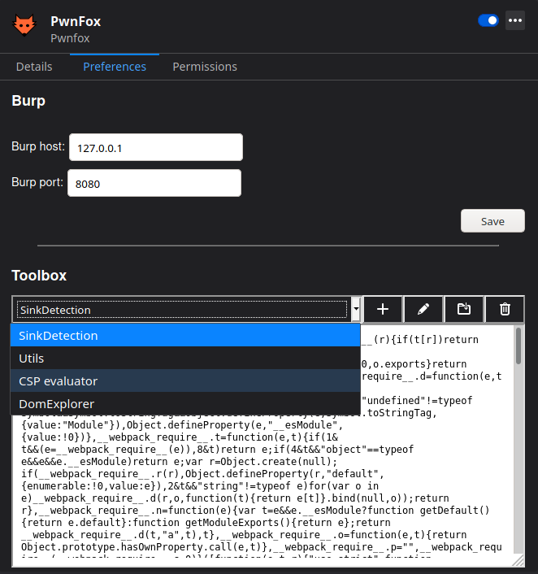
Task: Open the three-dot more options menu
Action: [515, 20]
